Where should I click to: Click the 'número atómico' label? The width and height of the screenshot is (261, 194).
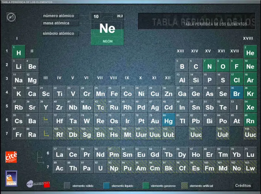(59, 16)
